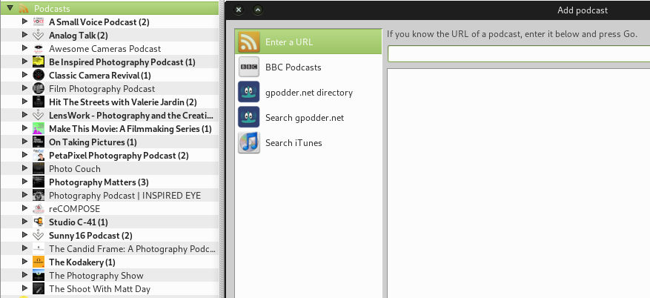Image resolution: width=650 pixels, height=298 pixels.
Task: Expand the Analog Talk row
Action: coord(24,34)
